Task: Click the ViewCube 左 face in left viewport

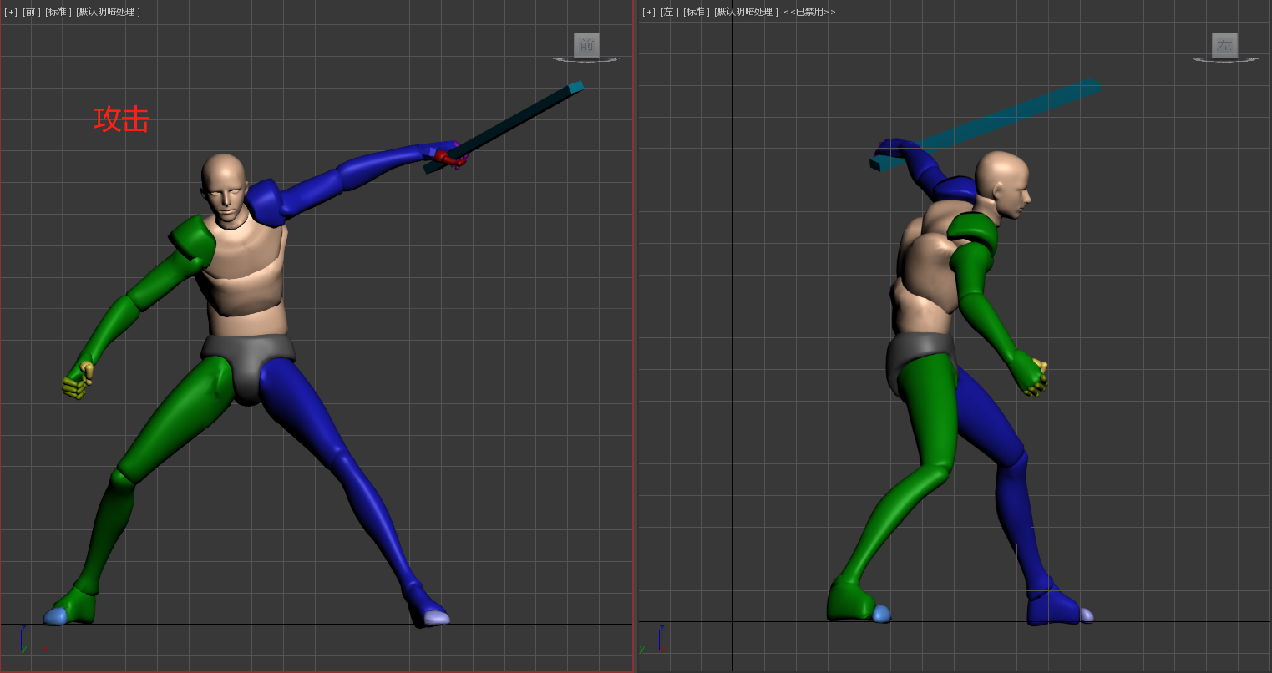Action: [x=1224, y=45]
